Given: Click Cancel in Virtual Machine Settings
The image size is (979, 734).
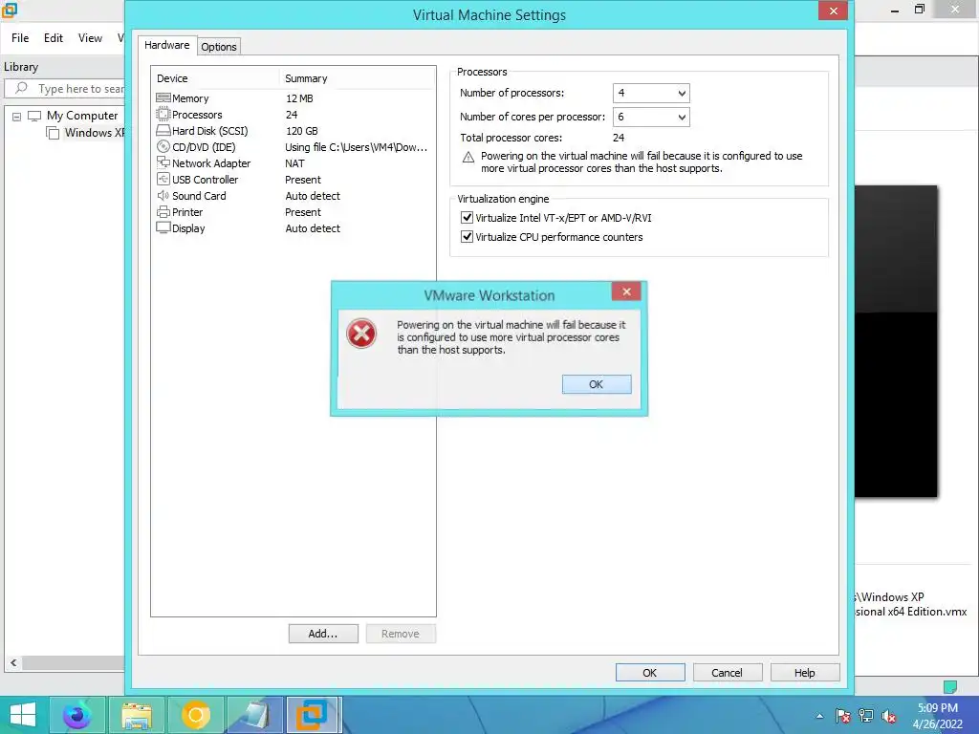Looking at the screenshot, I should (728, 672).
